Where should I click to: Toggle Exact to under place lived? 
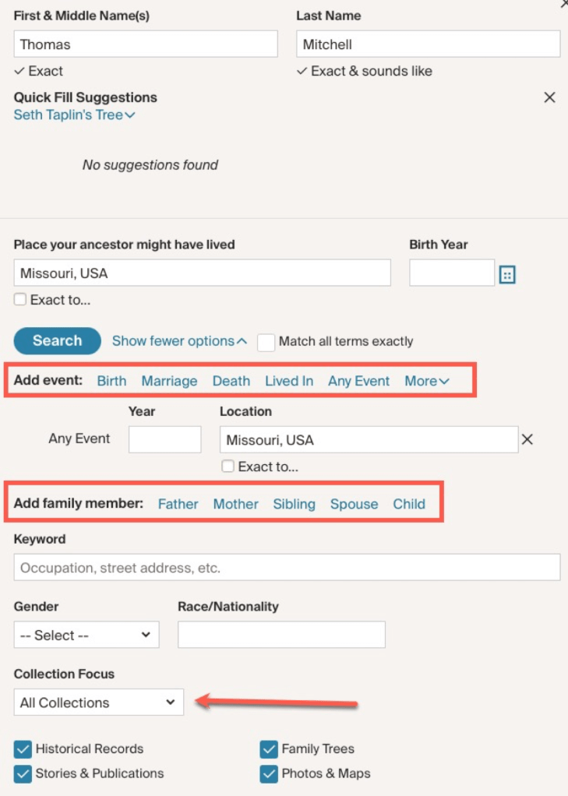pos(20,300)
